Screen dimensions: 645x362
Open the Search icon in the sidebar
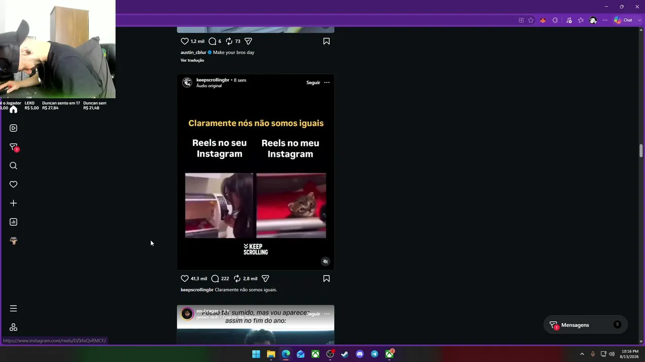[14, 166]
